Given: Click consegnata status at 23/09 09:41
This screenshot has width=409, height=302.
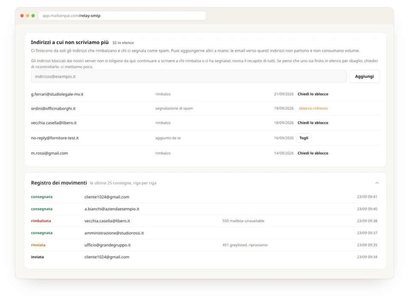Looking at the screenshot, I should (x=42, y=197).
